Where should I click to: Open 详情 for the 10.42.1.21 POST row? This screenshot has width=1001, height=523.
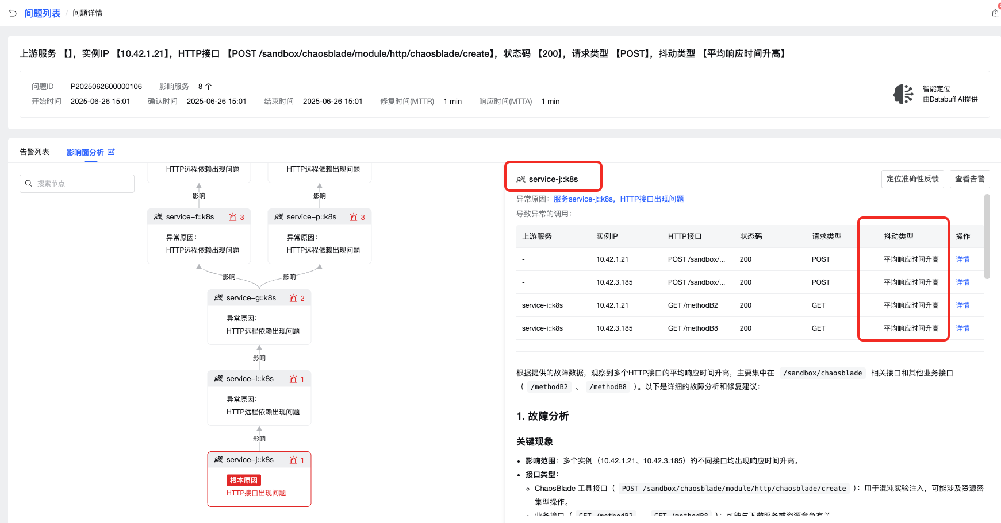(962, 259)
